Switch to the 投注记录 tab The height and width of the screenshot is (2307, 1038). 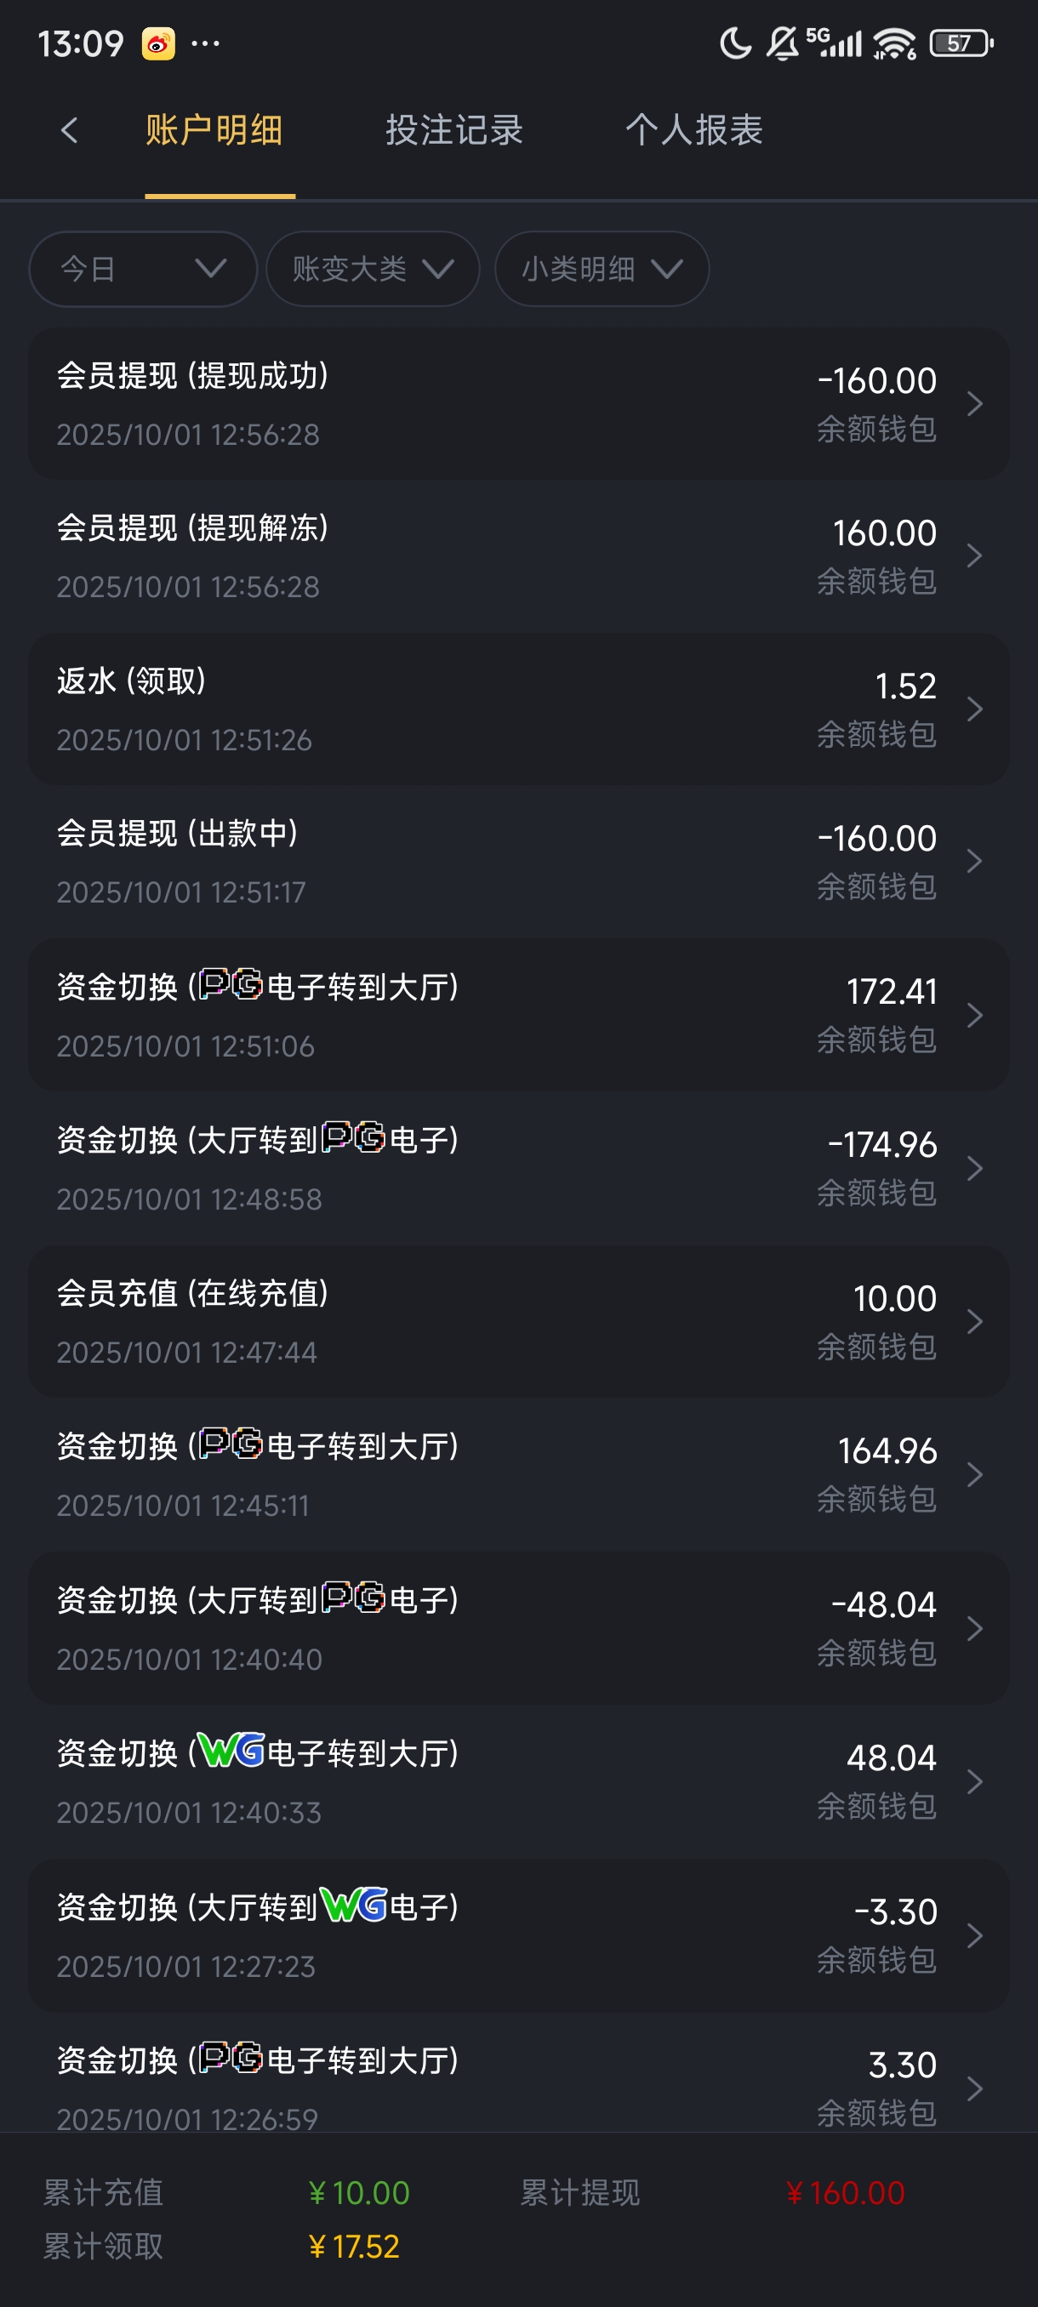point(454,131)
